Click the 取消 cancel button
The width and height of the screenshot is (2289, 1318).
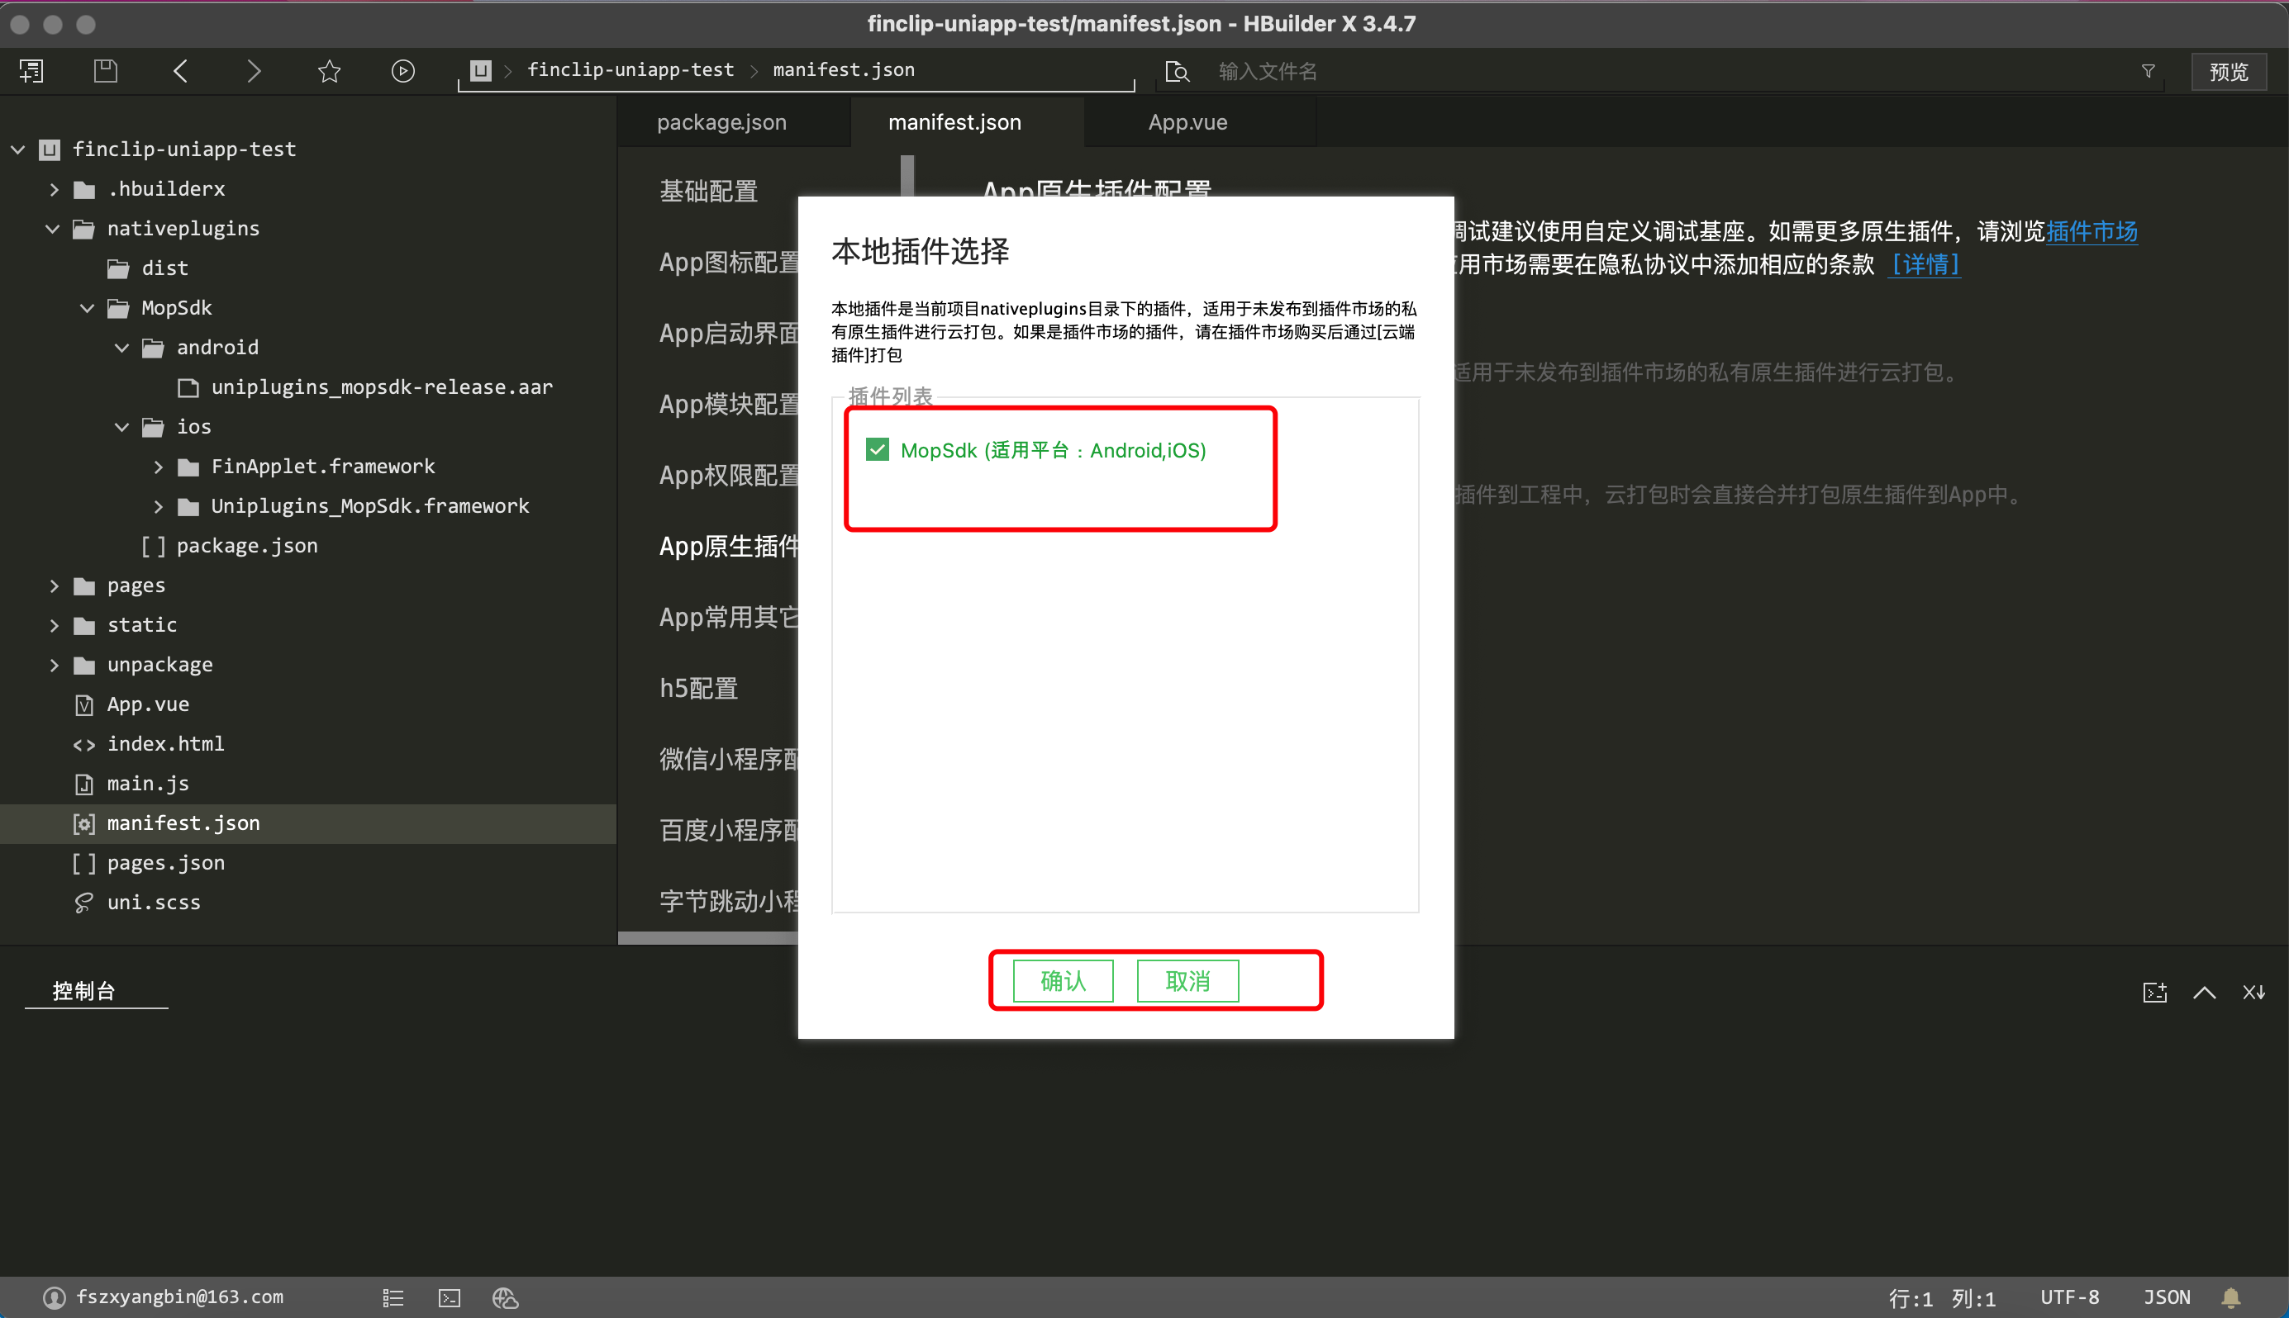(1187, 980)
